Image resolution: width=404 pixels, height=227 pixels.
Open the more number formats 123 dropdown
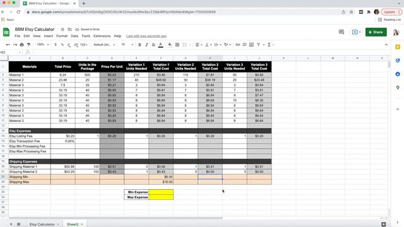(83, 45)
